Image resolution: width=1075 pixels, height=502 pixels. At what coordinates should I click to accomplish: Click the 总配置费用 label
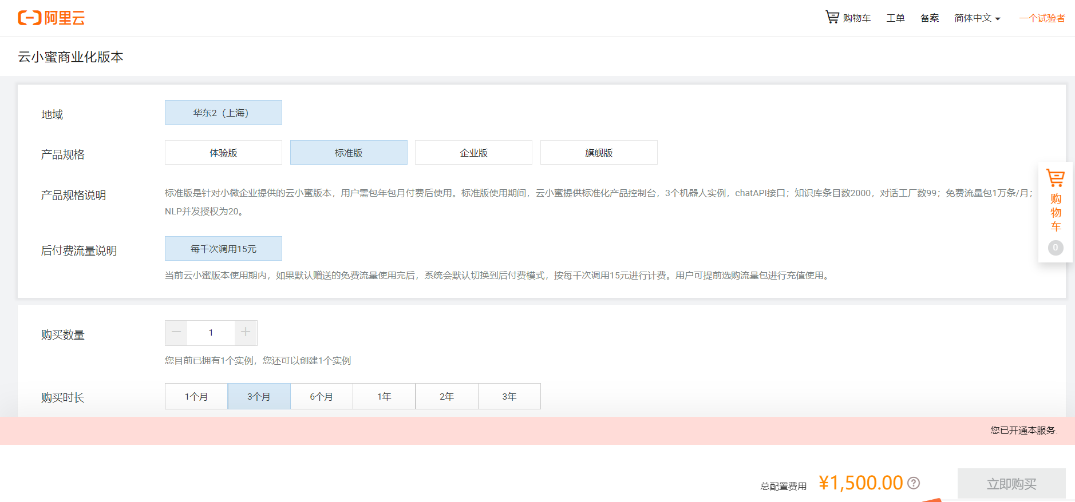(x=783, y=486)
